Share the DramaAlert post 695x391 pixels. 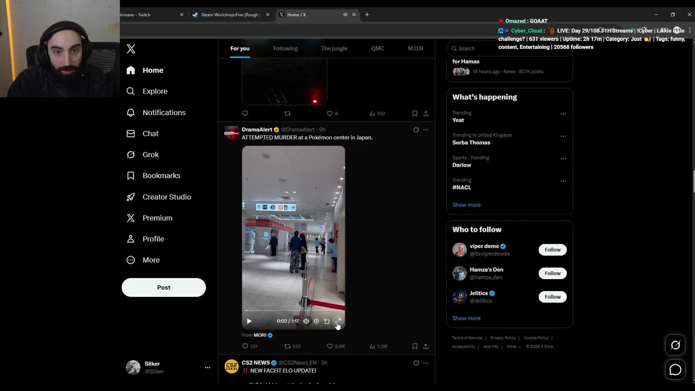pos(426,346)
